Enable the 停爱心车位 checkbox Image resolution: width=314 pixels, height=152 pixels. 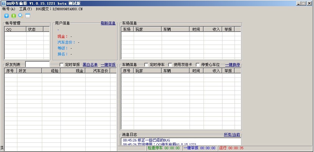pyautogui.click(x=197, y=65)
